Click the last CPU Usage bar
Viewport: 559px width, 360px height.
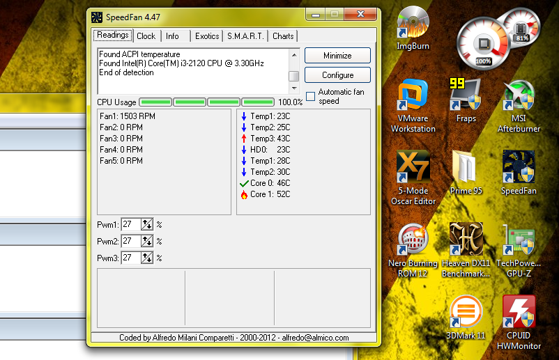(258, 102)
